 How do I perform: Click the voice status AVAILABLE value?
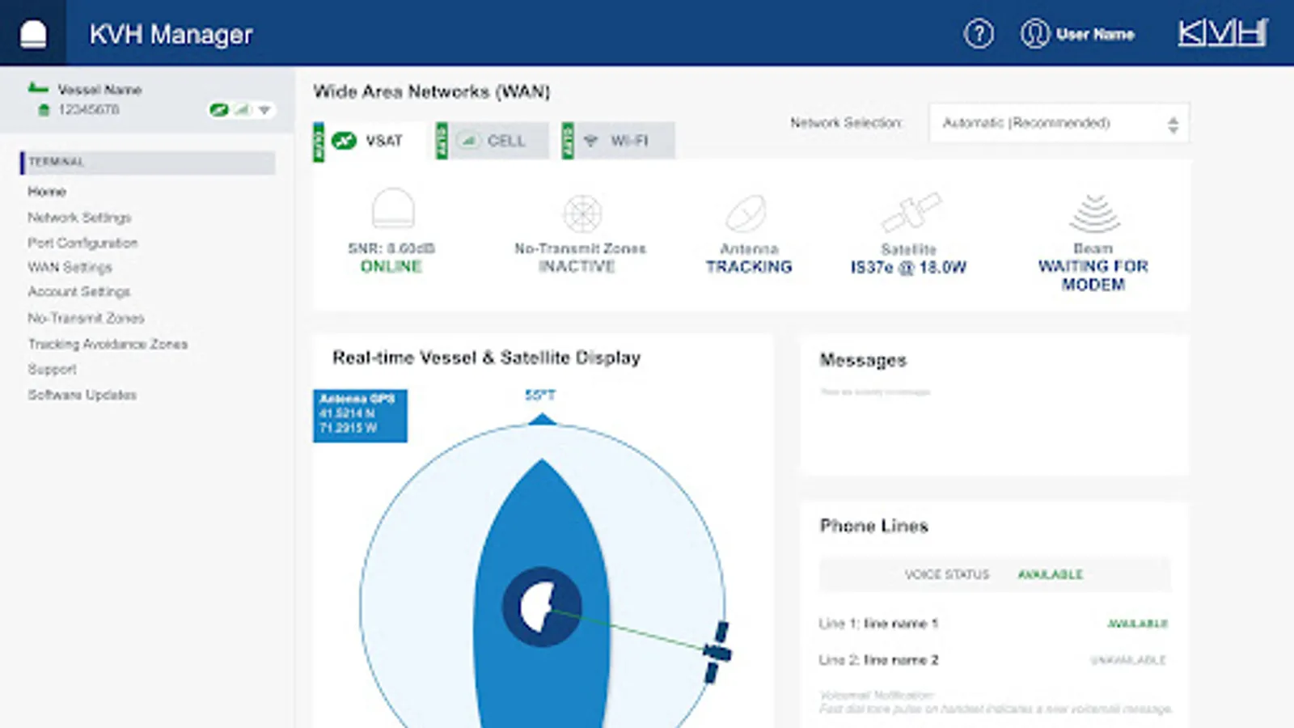(1050, 574)
